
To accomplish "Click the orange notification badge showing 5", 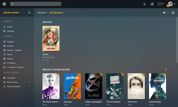I will click(168, 6).
